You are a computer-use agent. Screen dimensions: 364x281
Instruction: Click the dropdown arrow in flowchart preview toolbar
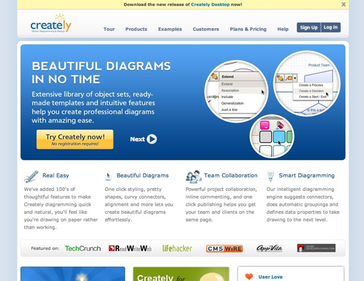coord(295,78)
